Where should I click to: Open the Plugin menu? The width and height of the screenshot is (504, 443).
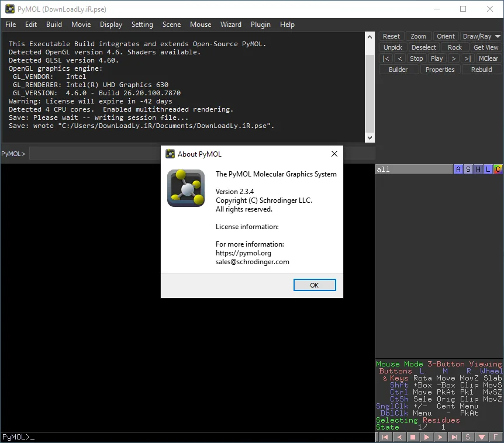(261, 25)
